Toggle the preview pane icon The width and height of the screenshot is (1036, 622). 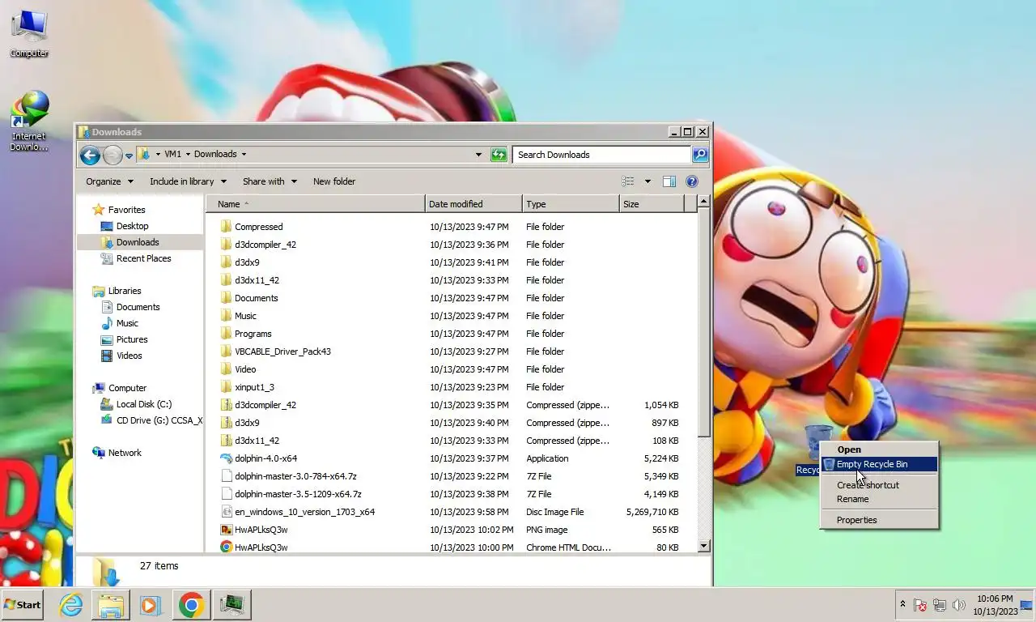(669, 181)
